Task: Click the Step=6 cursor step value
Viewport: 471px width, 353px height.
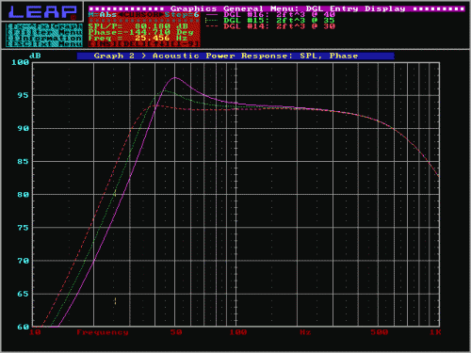Action: [182, 14]
